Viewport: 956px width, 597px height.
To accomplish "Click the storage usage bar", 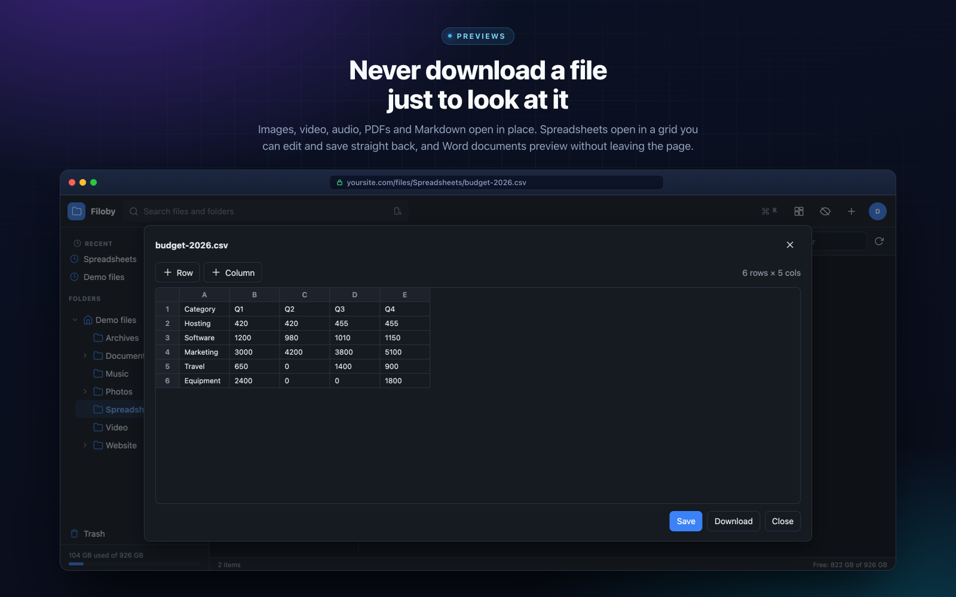I will pos(134,564).
